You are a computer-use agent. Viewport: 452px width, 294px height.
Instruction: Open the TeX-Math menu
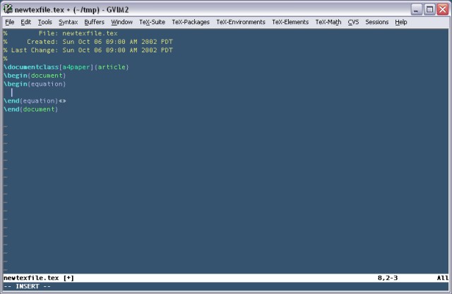point(328,22)
